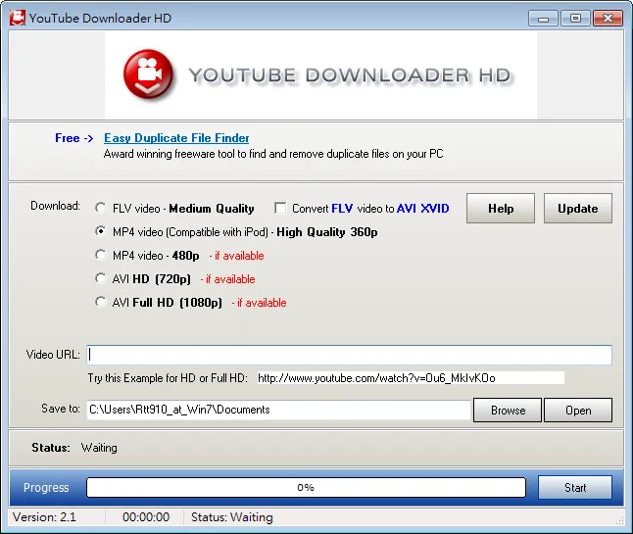Minimize the YouTube Downloader HD window

[544, 19]
